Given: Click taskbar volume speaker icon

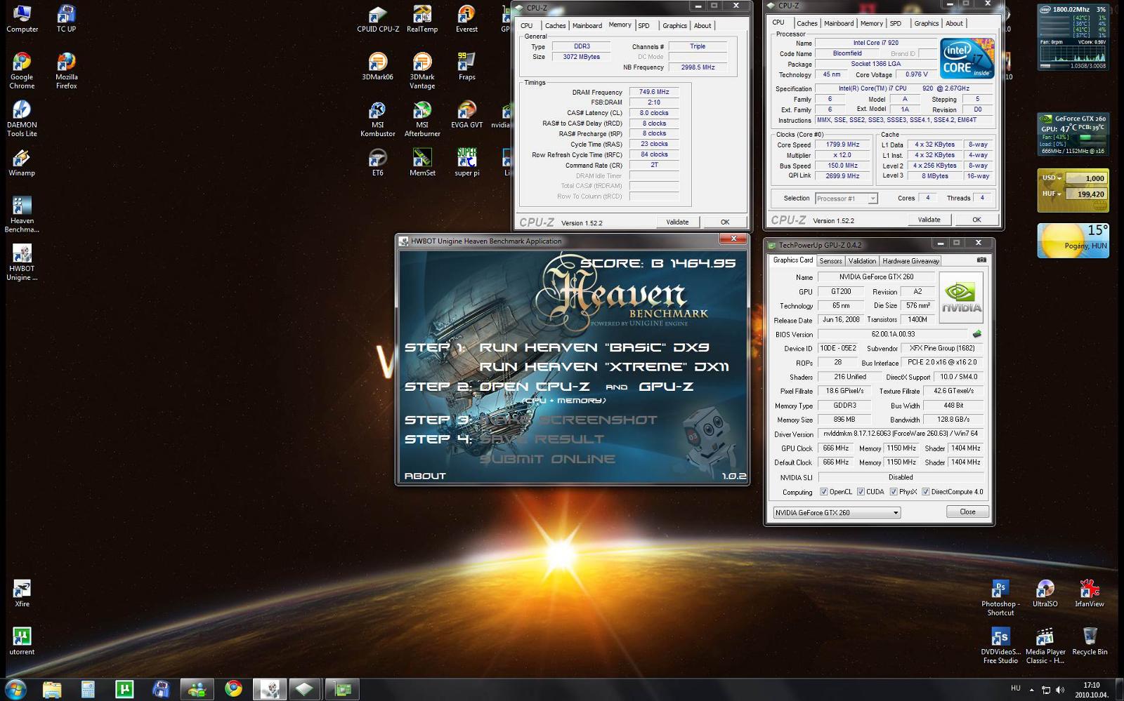Looking at the screenshot, I should click(1059, 690).
